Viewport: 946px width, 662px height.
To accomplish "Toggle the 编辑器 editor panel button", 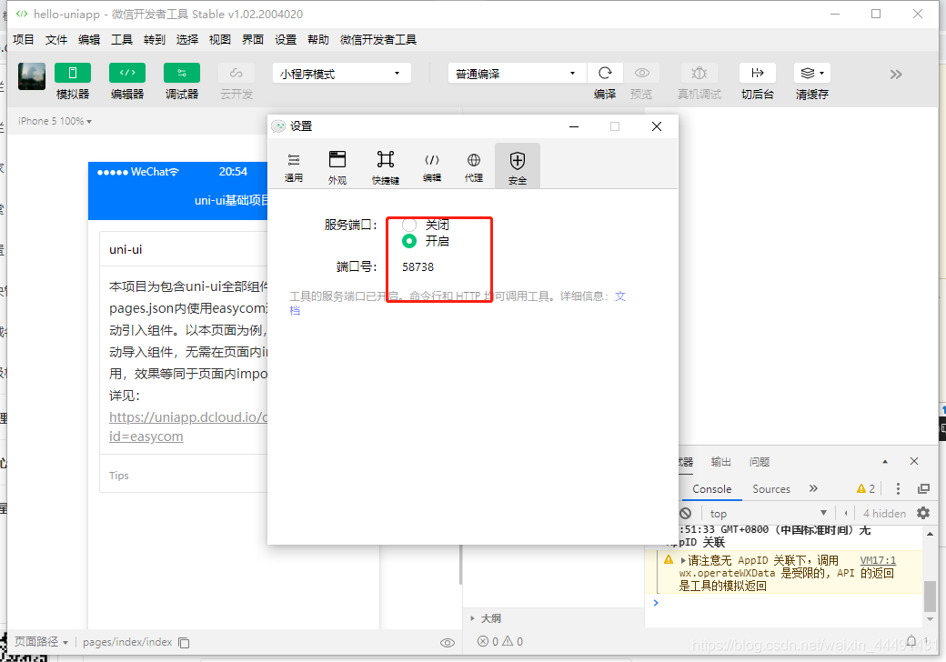I will point(127,74).
